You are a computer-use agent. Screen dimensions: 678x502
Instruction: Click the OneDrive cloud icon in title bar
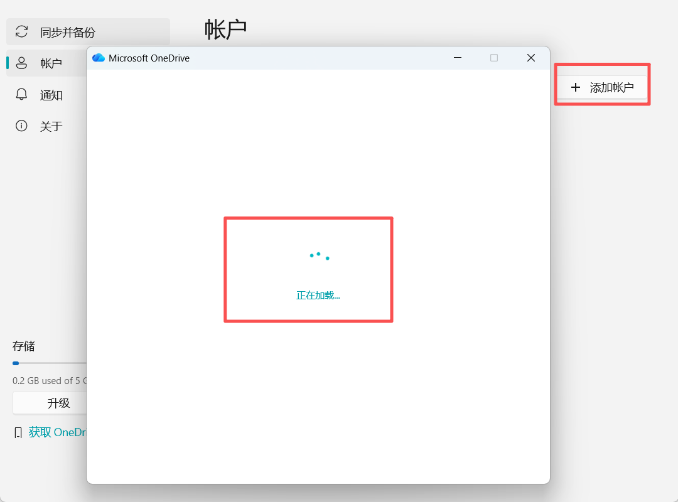(99, 58)
